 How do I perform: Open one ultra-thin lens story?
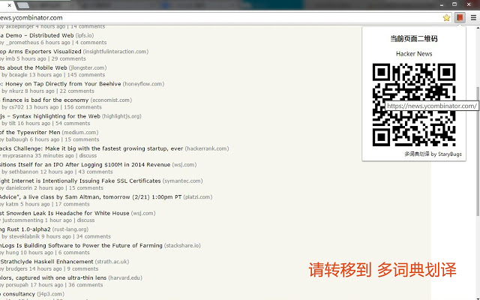coord(53,278)
